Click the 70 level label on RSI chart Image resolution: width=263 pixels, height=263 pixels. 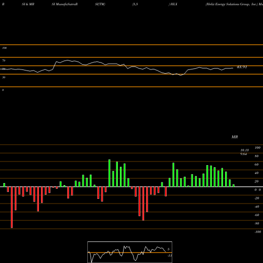pos(4,60)
